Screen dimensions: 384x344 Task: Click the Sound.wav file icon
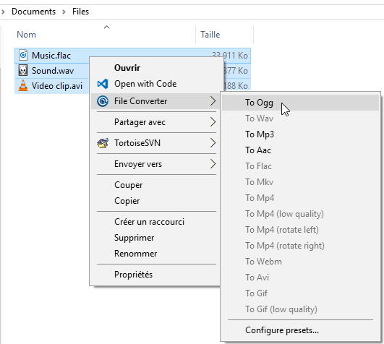tap(23, 71)
